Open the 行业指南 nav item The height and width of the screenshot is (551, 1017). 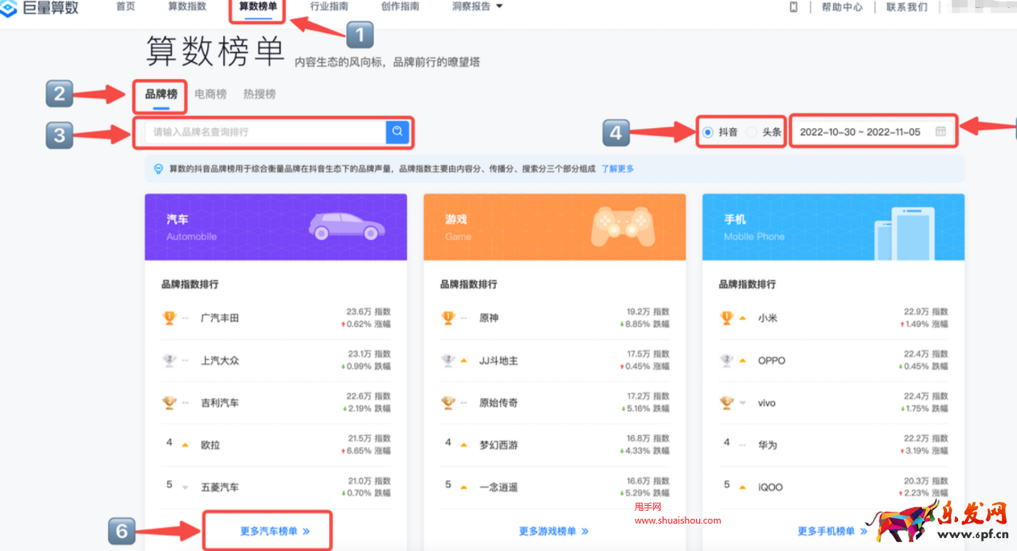tap(329, 6)
